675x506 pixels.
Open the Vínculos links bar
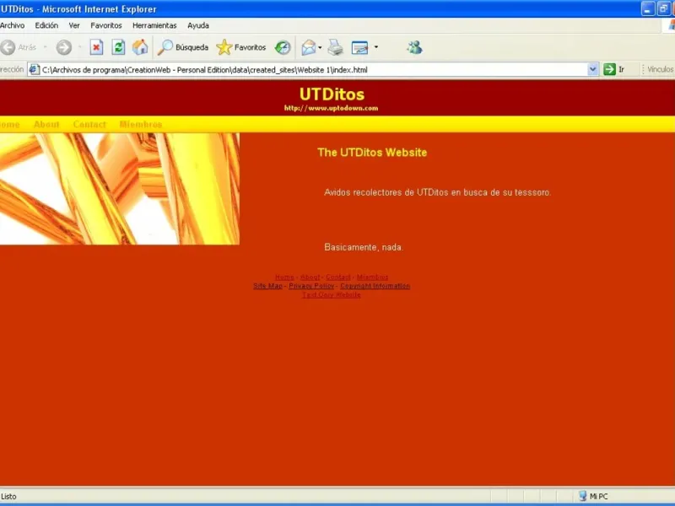659,69
